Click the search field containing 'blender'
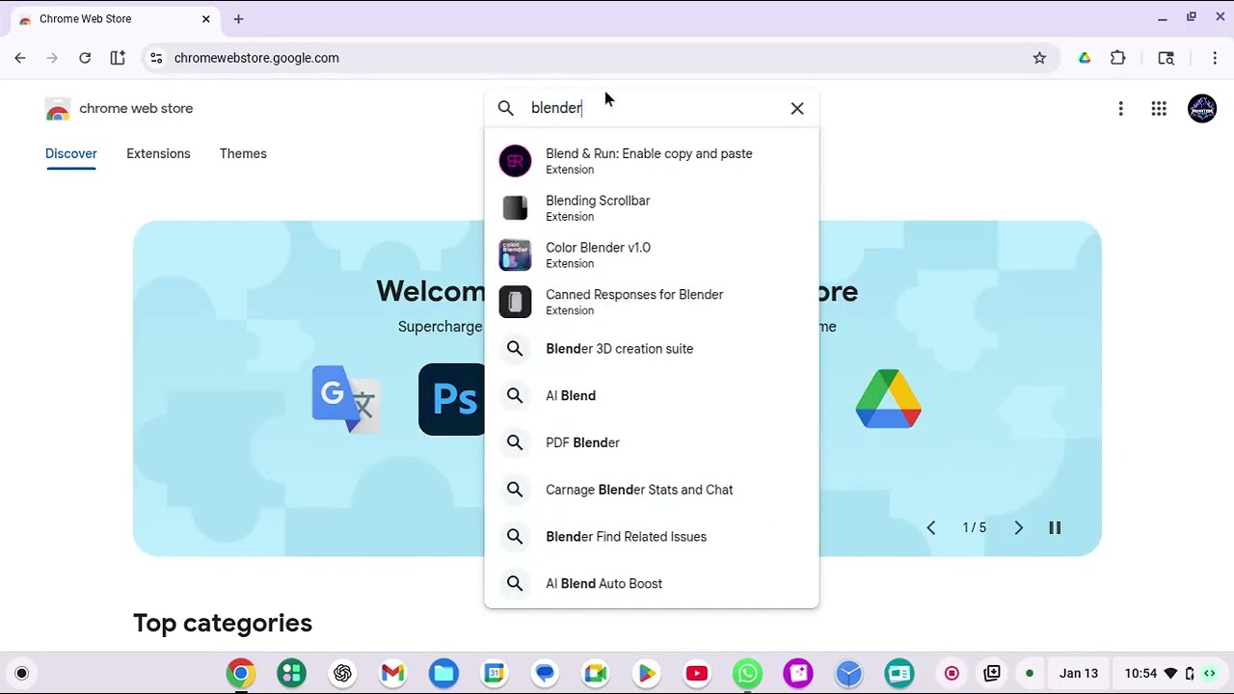 (652, 108)
